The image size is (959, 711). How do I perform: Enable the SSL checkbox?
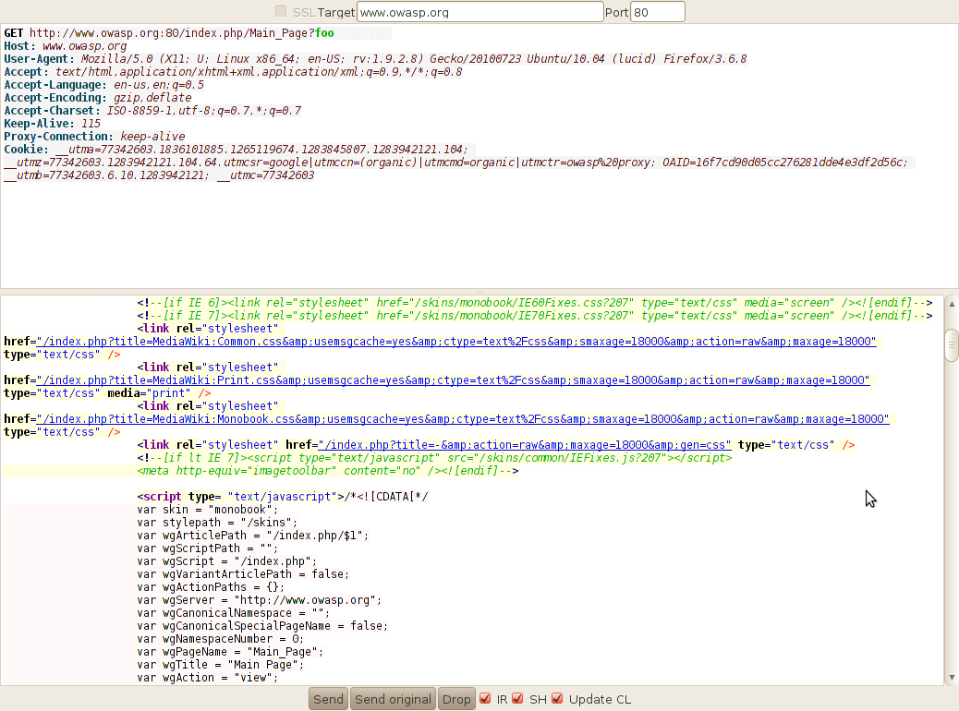[x=281, y=11]
